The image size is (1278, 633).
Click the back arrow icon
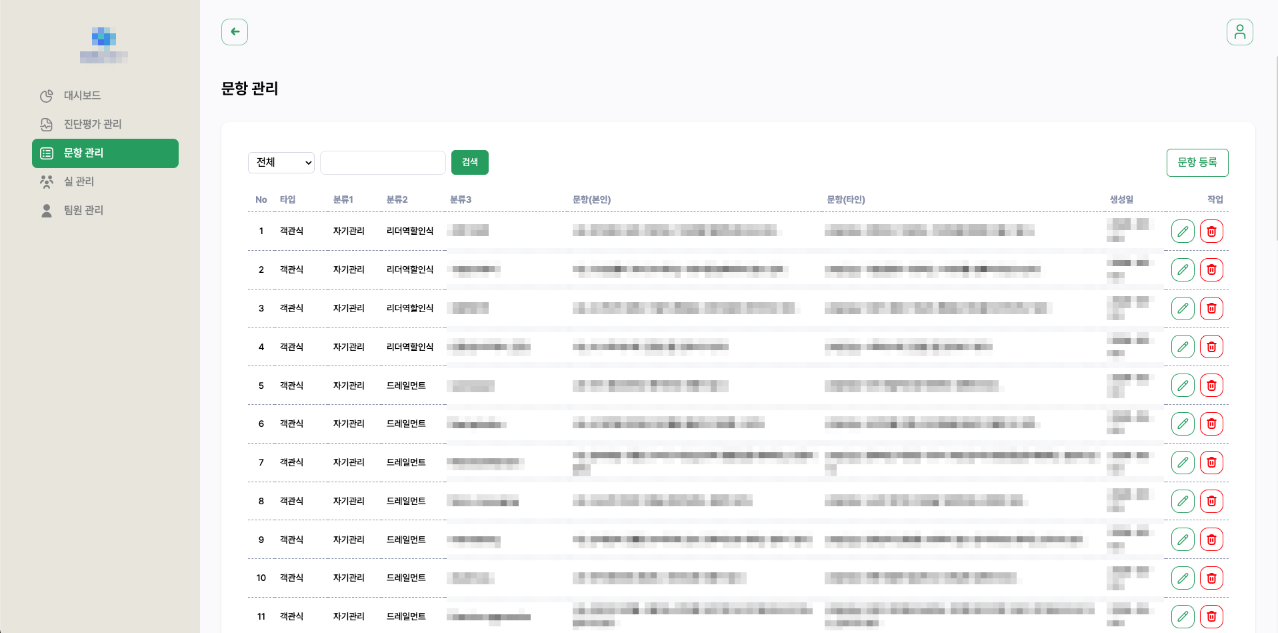235,32
